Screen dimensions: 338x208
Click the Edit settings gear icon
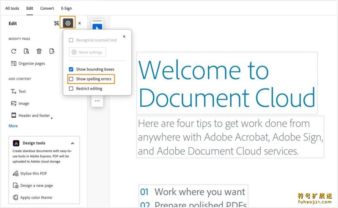click(68, 23)
